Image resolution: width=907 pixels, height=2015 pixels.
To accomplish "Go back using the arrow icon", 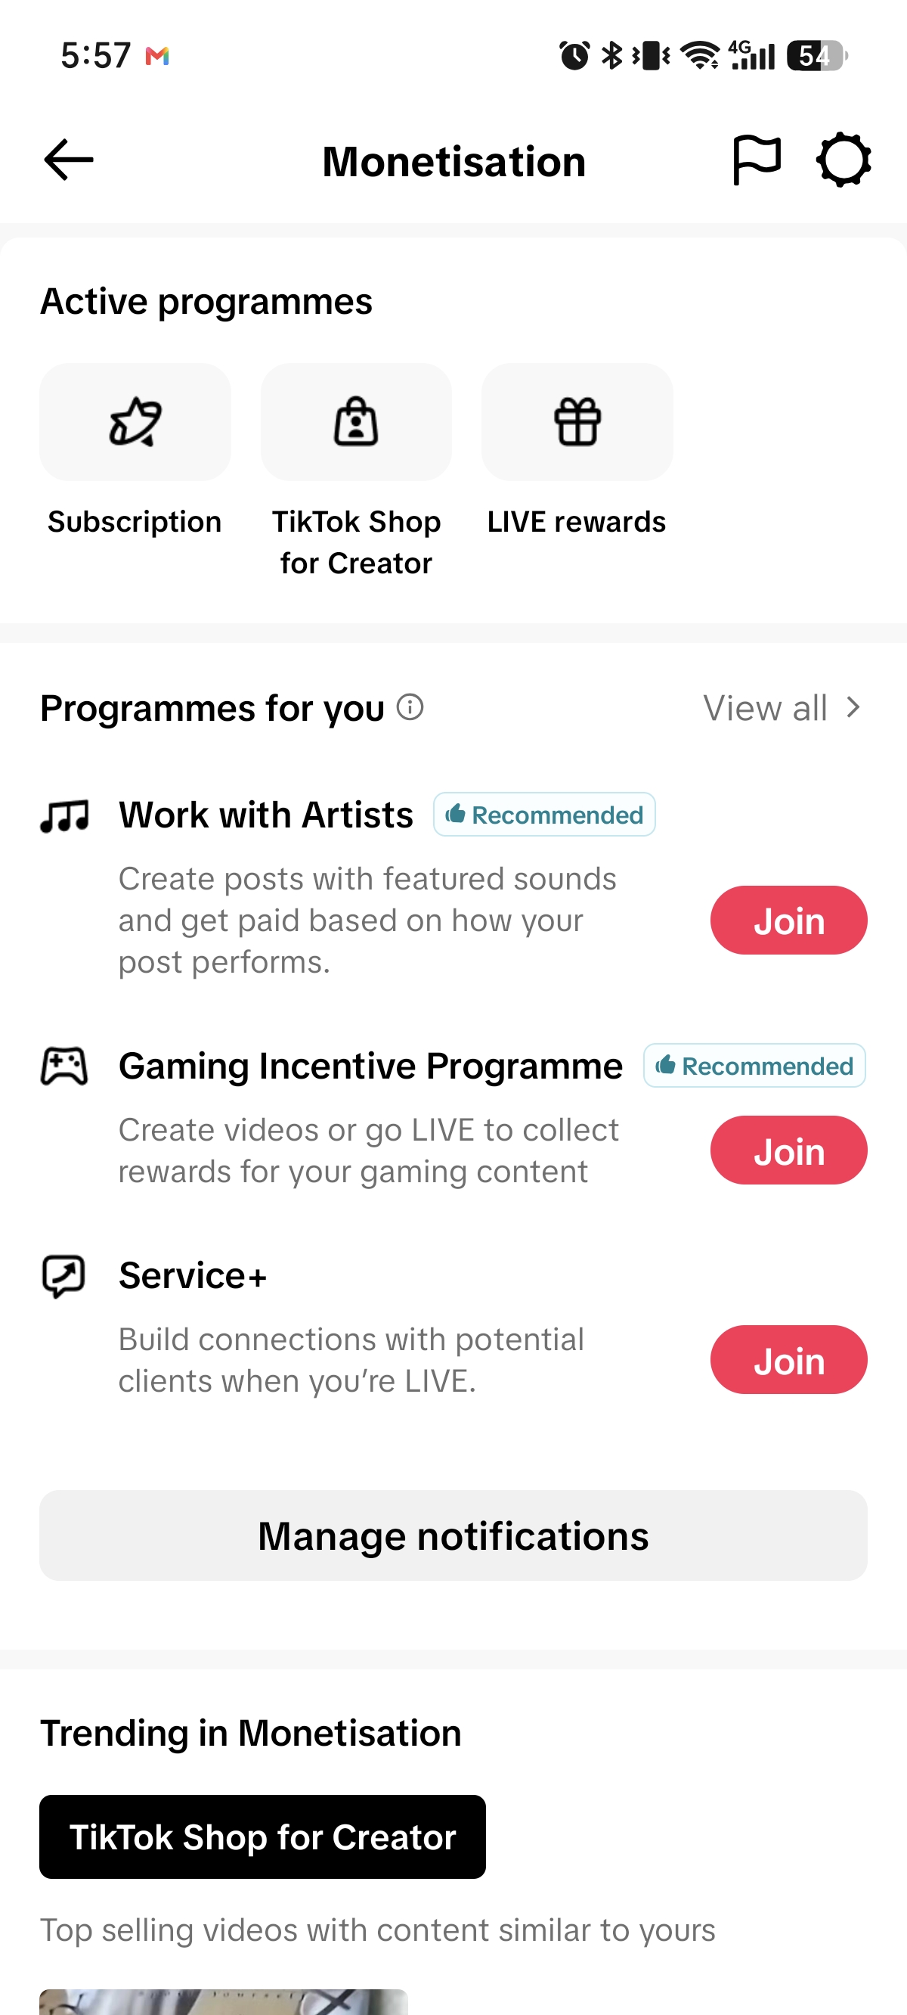I will (x=69, y=160).
